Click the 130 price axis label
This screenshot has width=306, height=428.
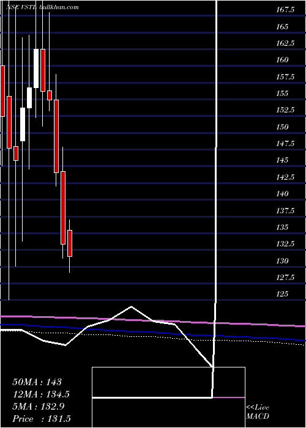pos(282,261)
